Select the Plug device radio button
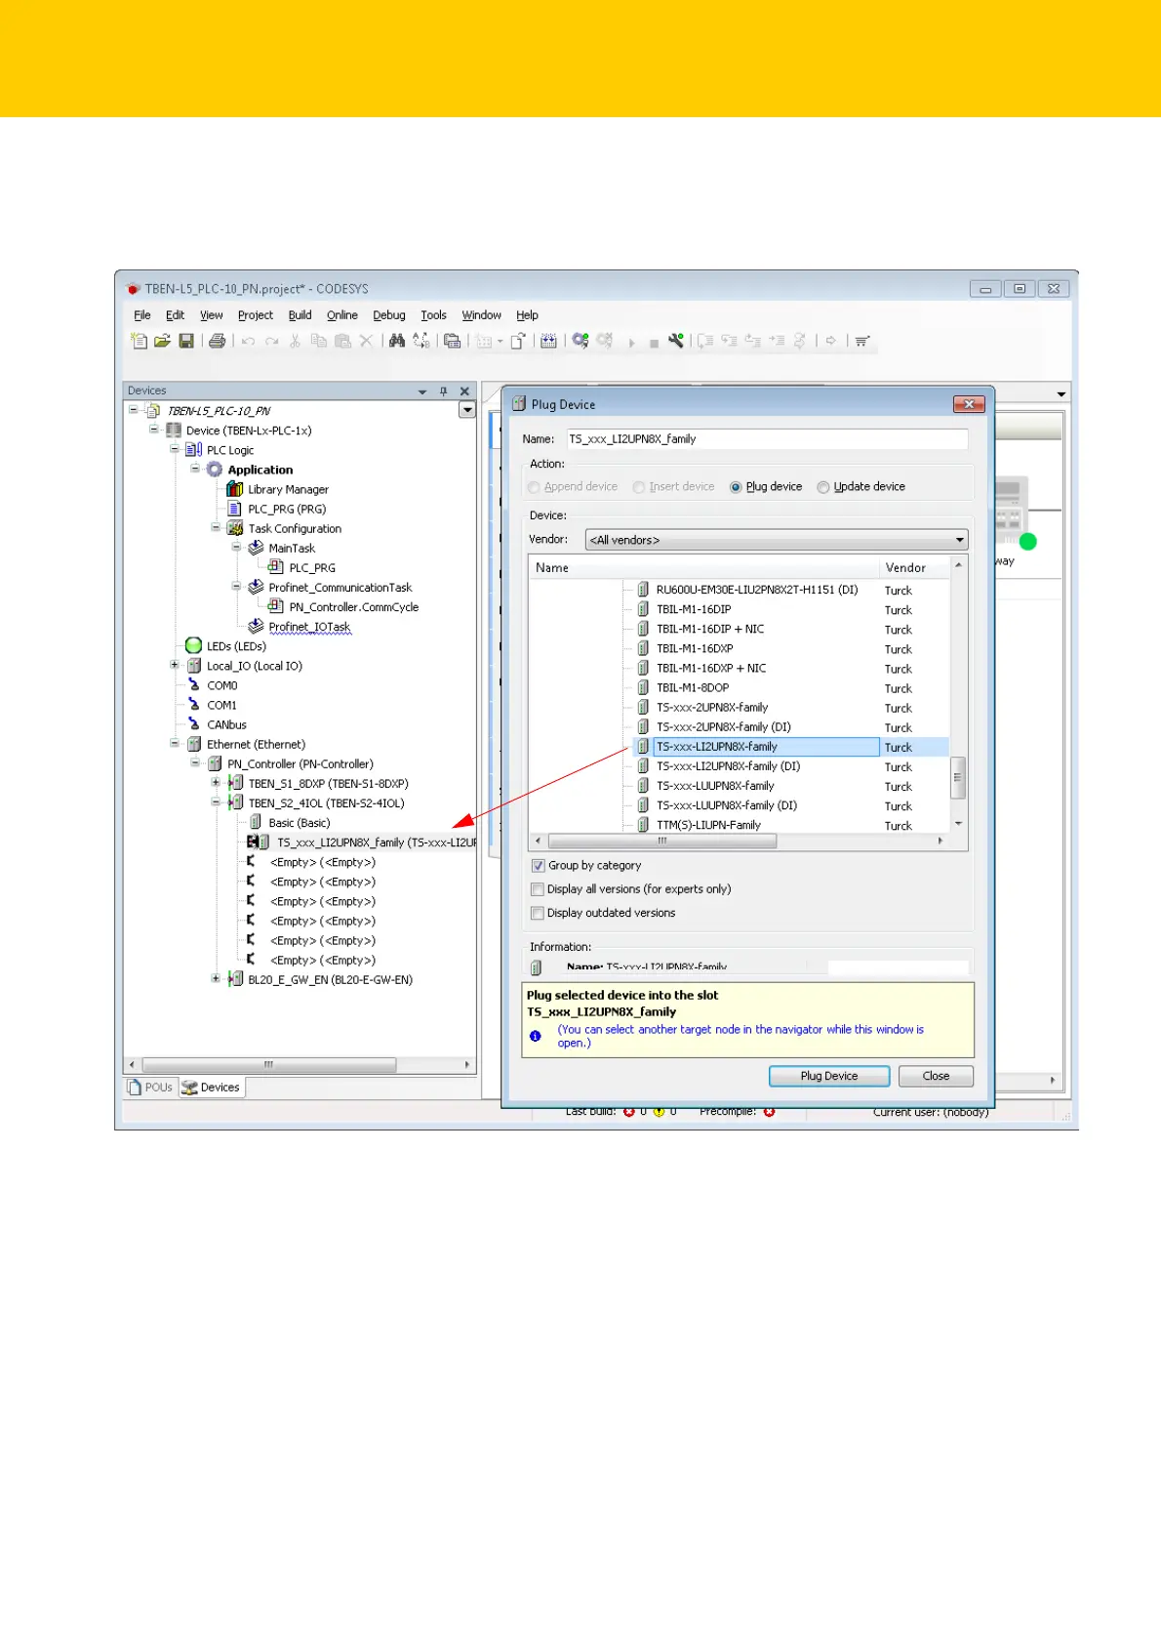This screenshot has width=1161, height=1644. point(736,487)
